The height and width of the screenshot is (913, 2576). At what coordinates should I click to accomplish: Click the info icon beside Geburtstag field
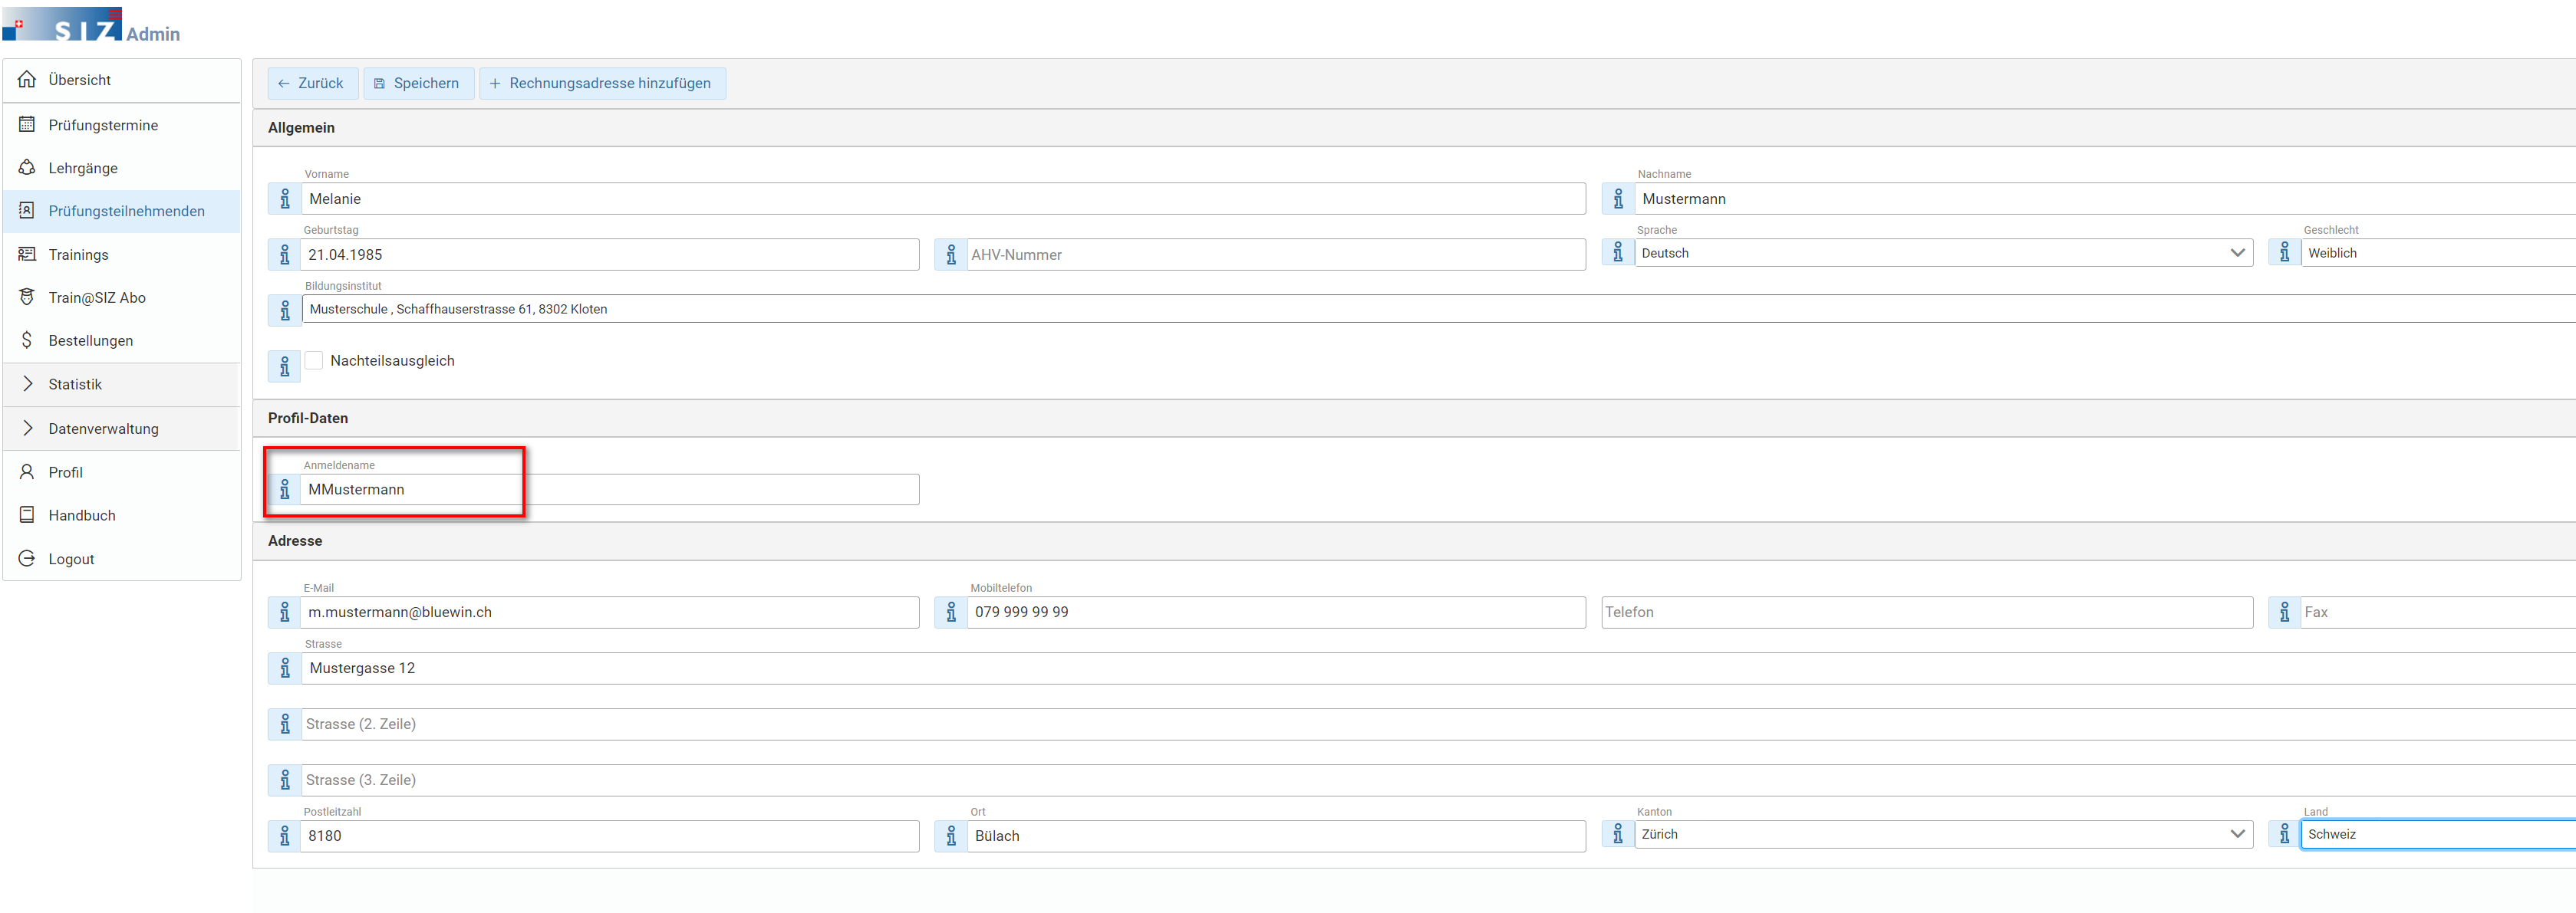pyautogui.click(x=285, y=255)
